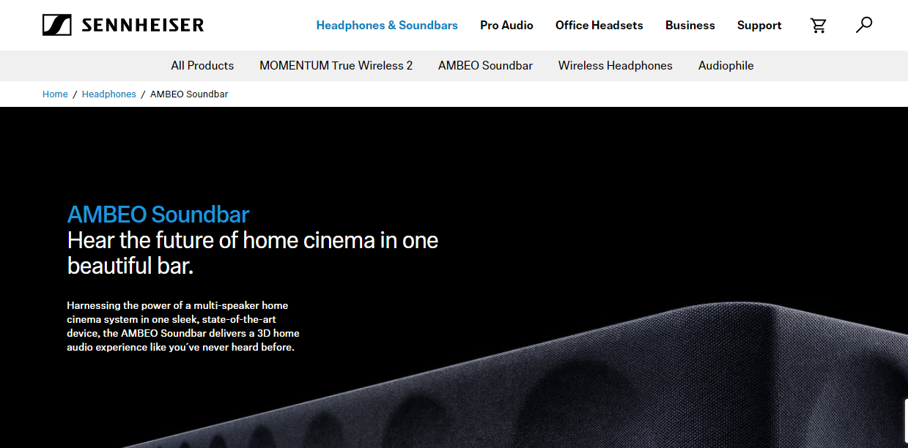Open Headphones & Soundbars menu
908x448 pixels.
(387, 25)
